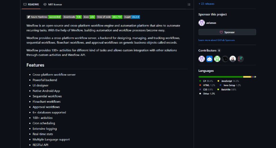Open the blue bot contributor avatar
Viewport: 276px width, 148px height.
209,59
